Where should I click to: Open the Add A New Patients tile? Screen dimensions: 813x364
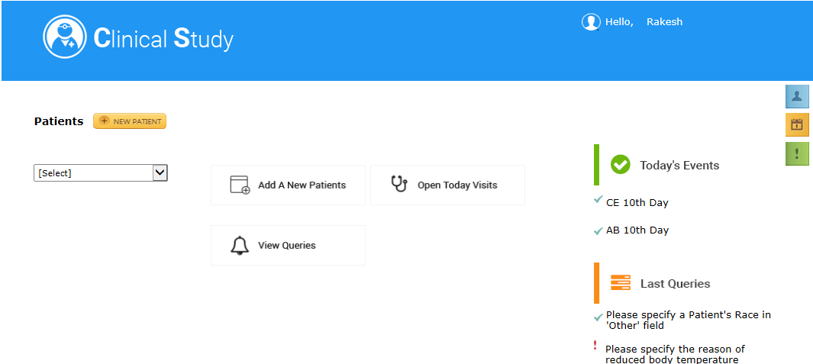pyautogui.click(x=288, y=185)
